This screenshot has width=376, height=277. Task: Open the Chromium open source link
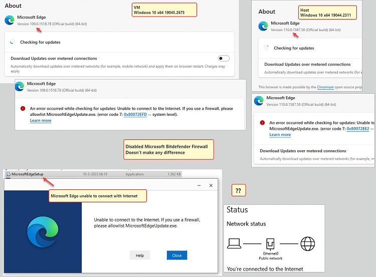pos(325,87)
